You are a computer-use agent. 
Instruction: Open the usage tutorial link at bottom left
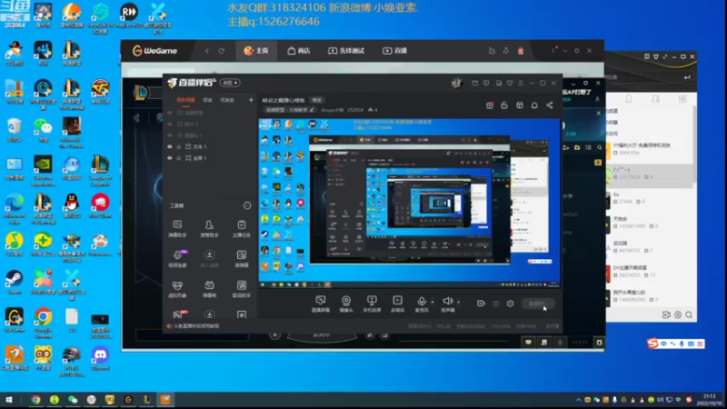(x=195, y=326)
